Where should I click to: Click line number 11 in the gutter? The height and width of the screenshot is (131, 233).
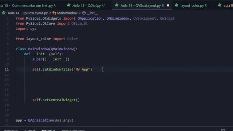(x=7, y=70)
